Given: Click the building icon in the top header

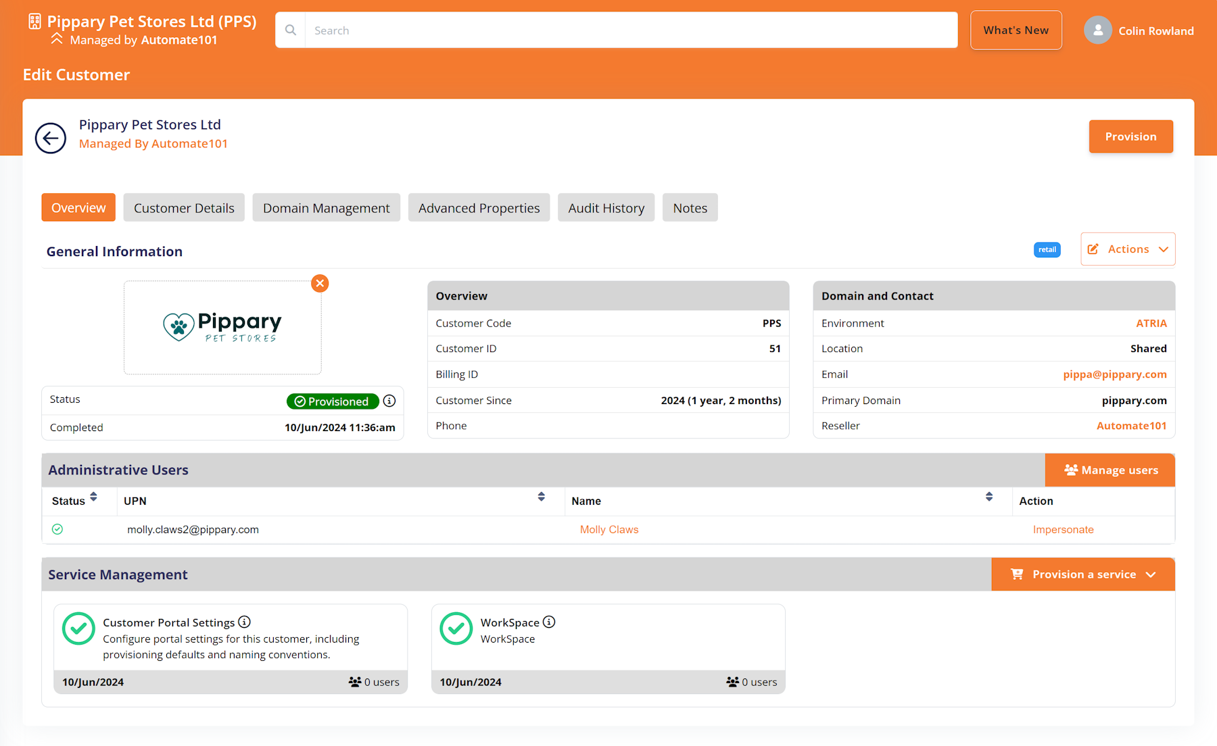Looking at the screenshot, I should [33, 21].
